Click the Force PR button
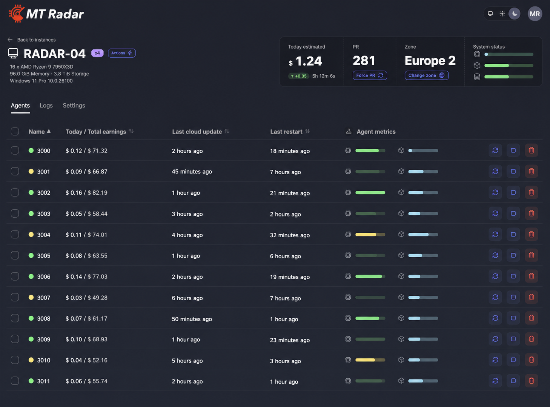Image resolution: width=550 pixels, height=407 pixels. (x=370, y=75)
